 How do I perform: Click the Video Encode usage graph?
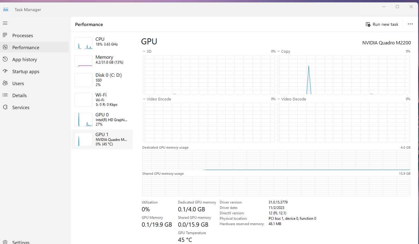point(209,122)
